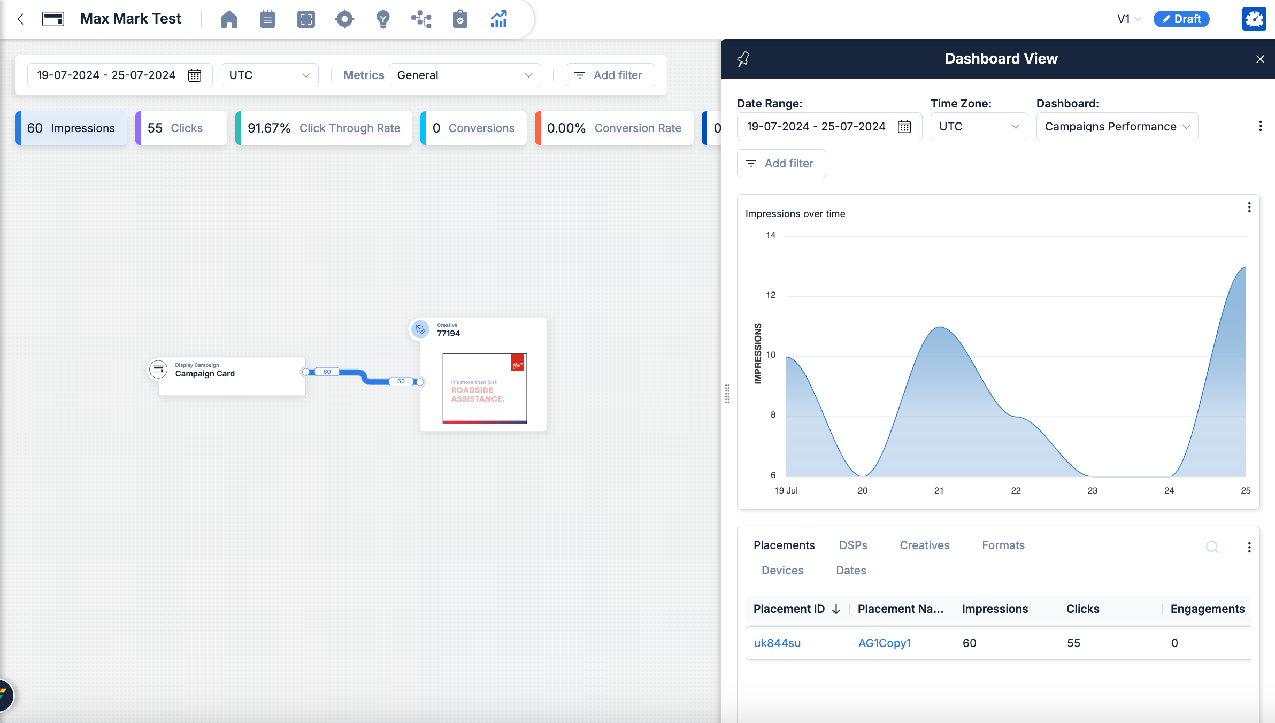Screen dimensions: 1275x723
Task: Open the Home icon in top toolbar
Action: point(229,19)
